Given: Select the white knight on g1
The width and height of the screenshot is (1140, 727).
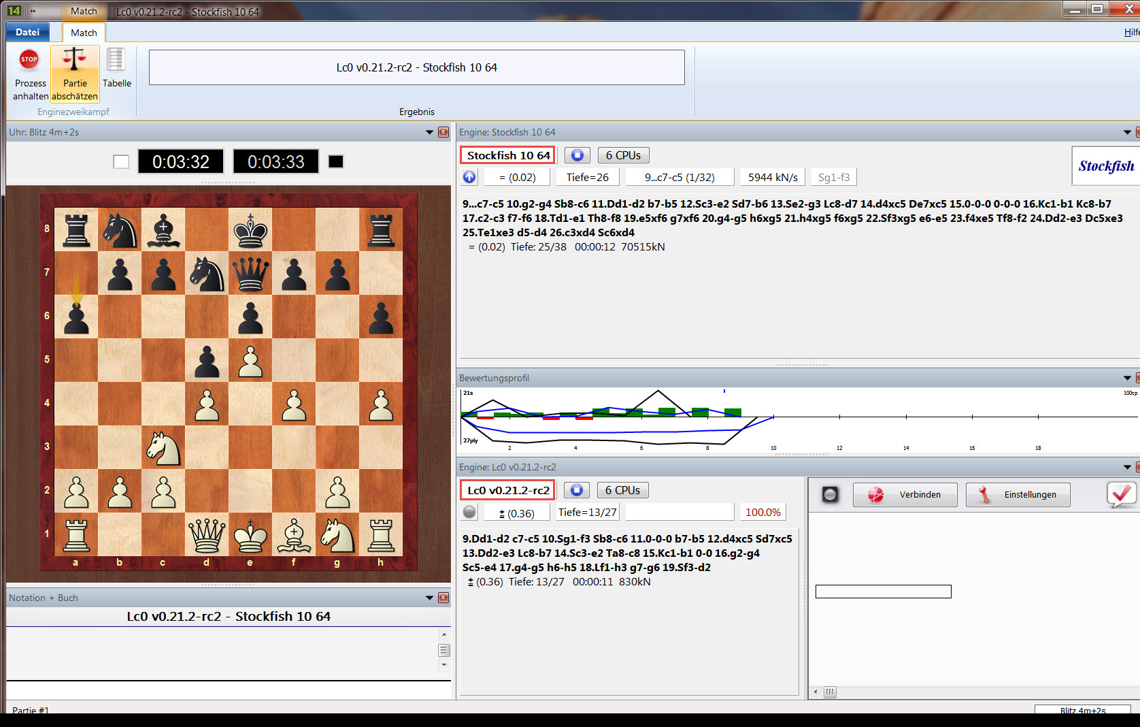Looking at the screenshot, I should (x=337, y=534).
